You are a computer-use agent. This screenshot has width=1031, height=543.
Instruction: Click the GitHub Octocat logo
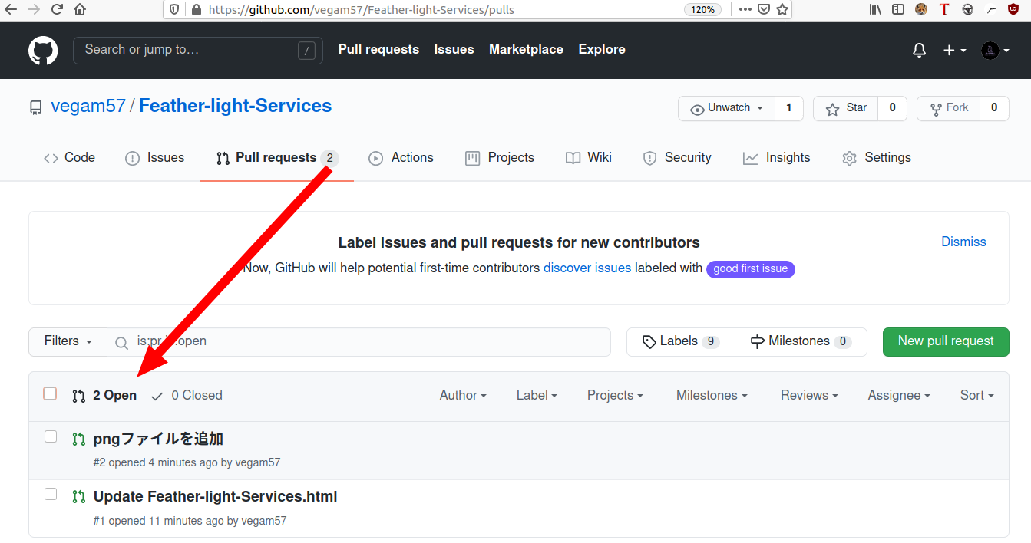point(43,51)
